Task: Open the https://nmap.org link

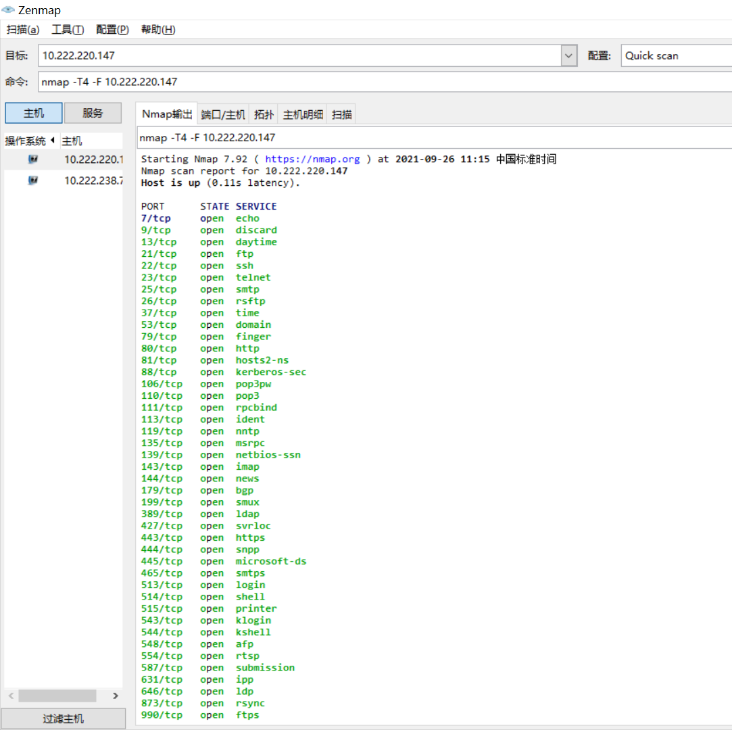Action: (312, 159)
